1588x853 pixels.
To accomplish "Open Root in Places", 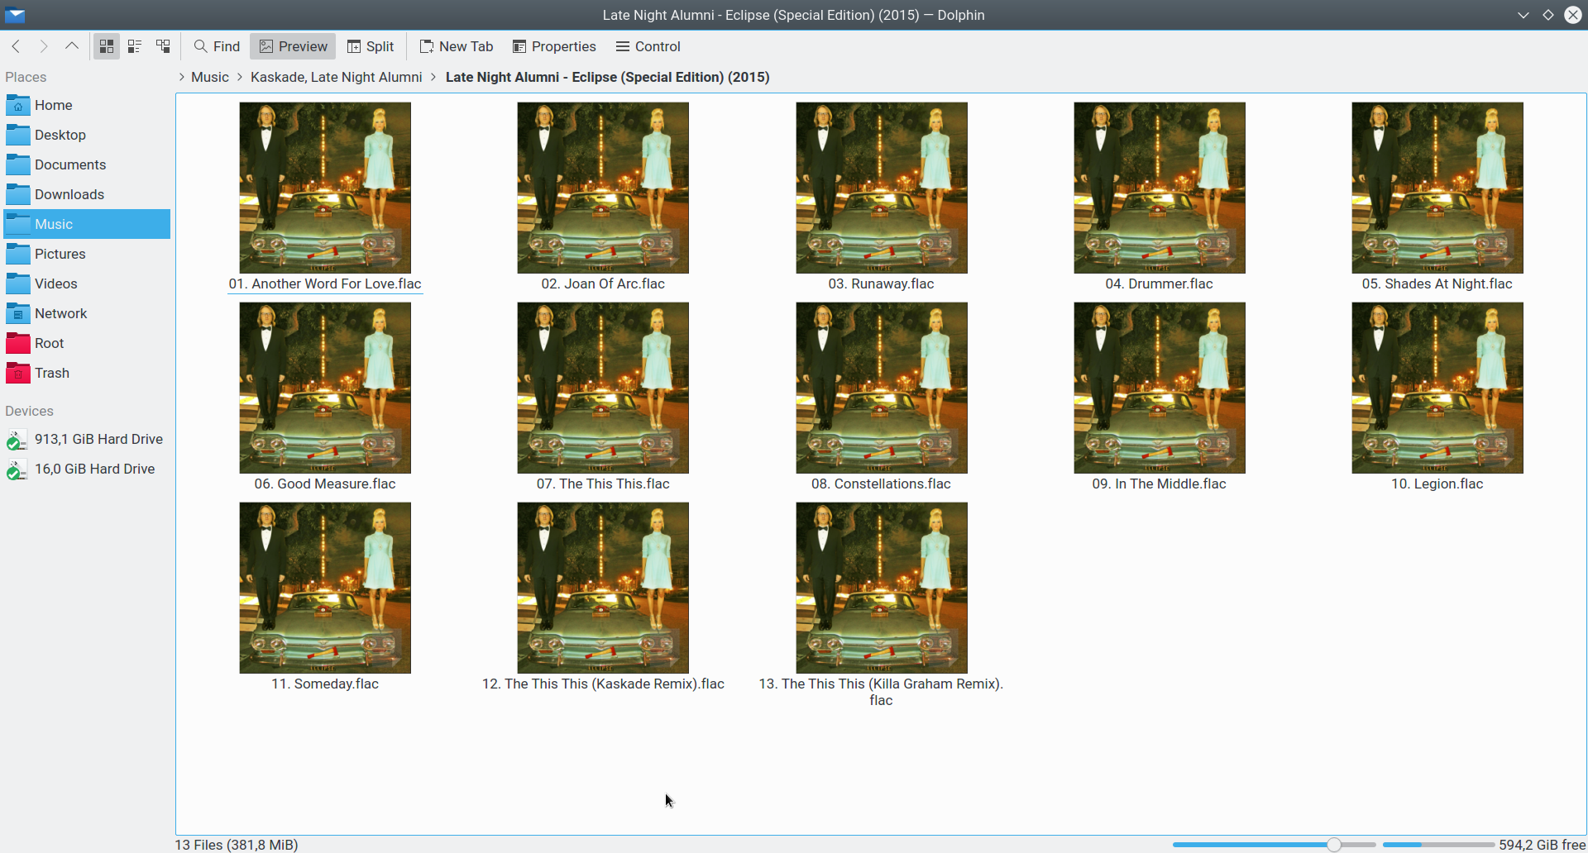I will click(87, 343).
